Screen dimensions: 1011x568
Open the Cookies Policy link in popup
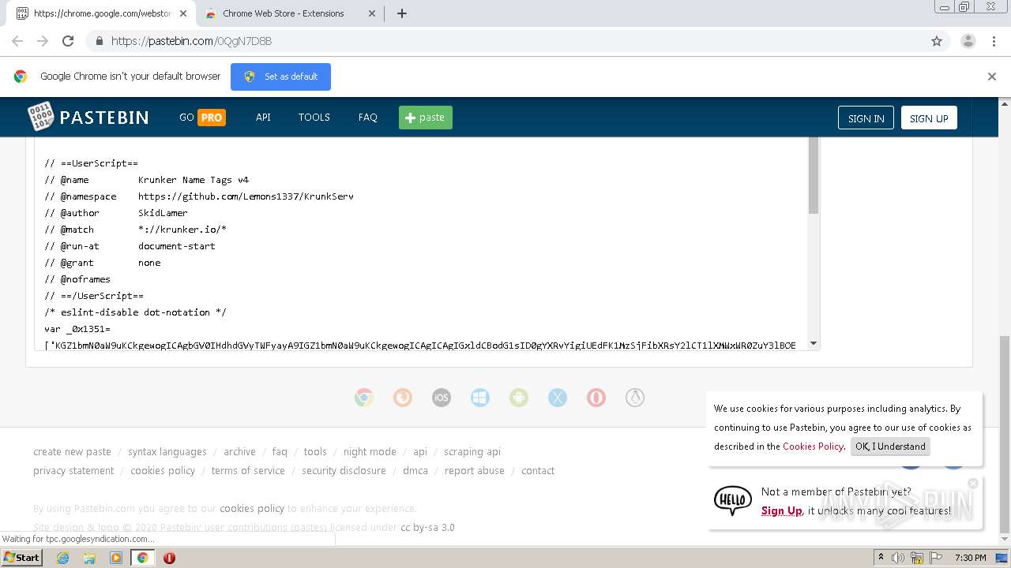[813, 447]
